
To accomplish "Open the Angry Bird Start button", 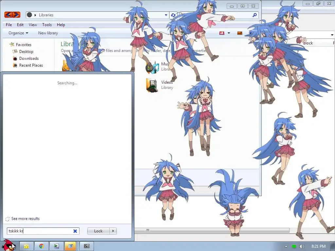I will click(9, 245).
